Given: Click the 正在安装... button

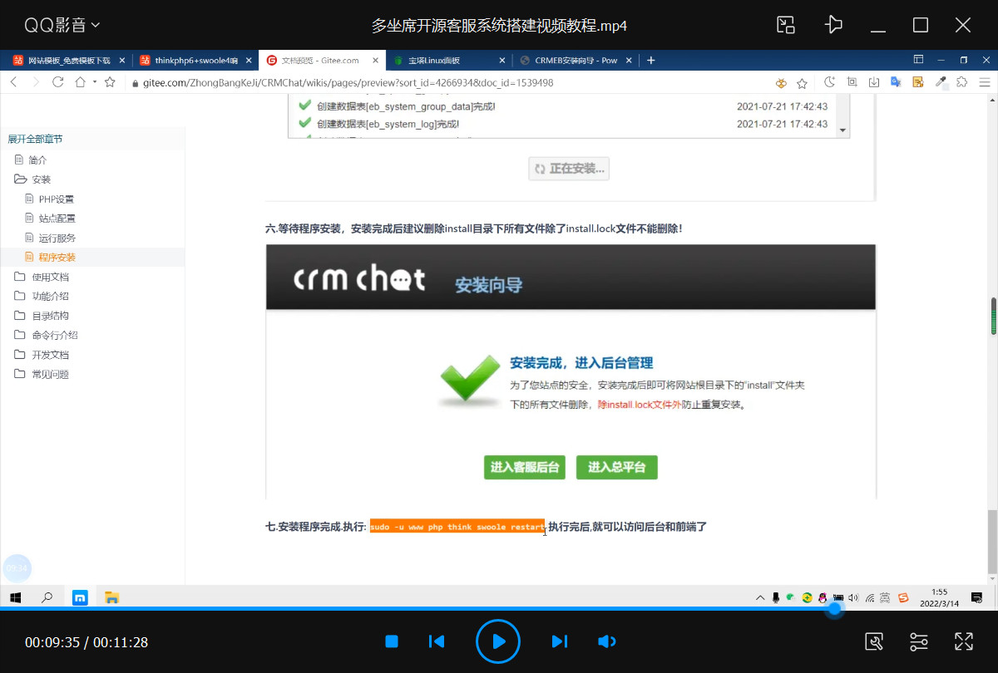Looking at the screenshot, I should coord(570,169).
